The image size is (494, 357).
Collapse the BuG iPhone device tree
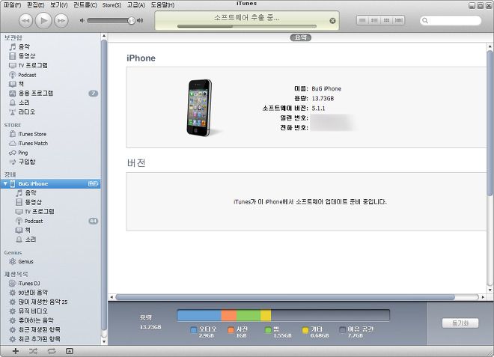pyautogui.click(x=5, y=183)
